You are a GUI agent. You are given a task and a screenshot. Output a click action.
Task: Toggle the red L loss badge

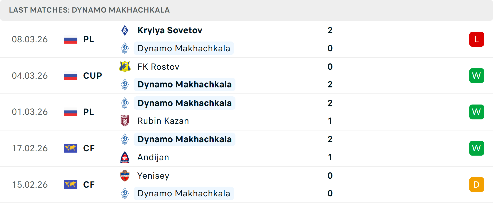[x=477, y=39]
